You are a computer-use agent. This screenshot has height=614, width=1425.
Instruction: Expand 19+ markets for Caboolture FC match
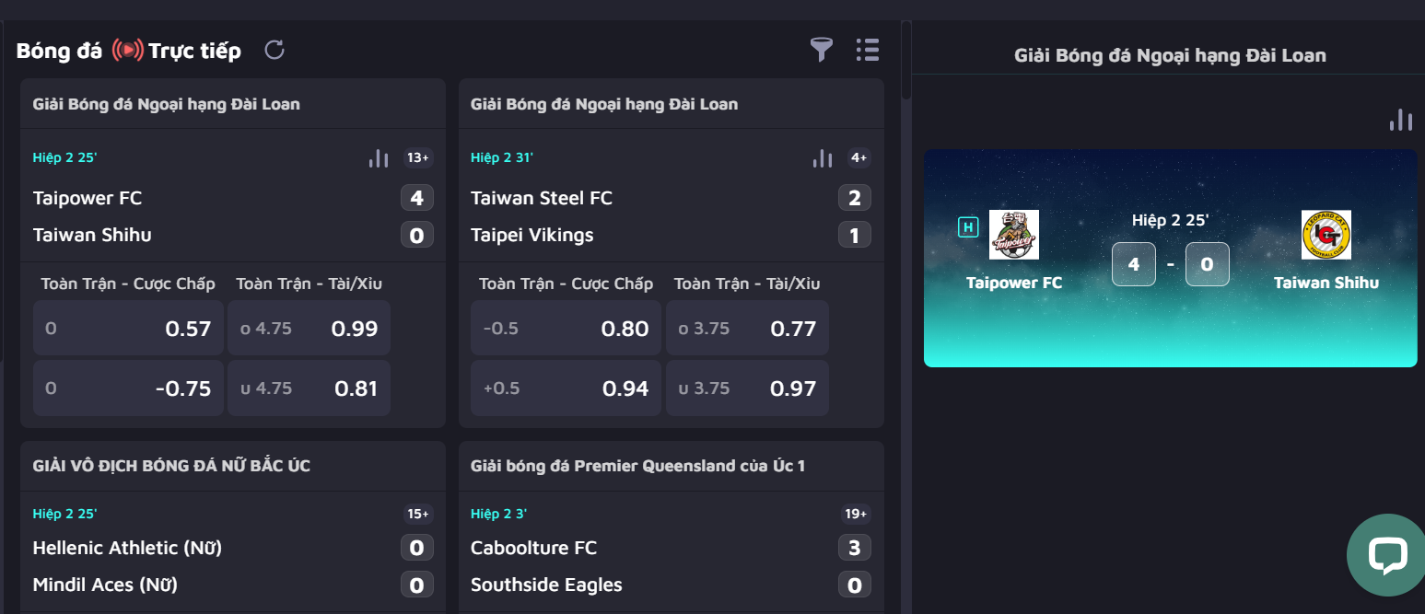click(x=856, y=514)
